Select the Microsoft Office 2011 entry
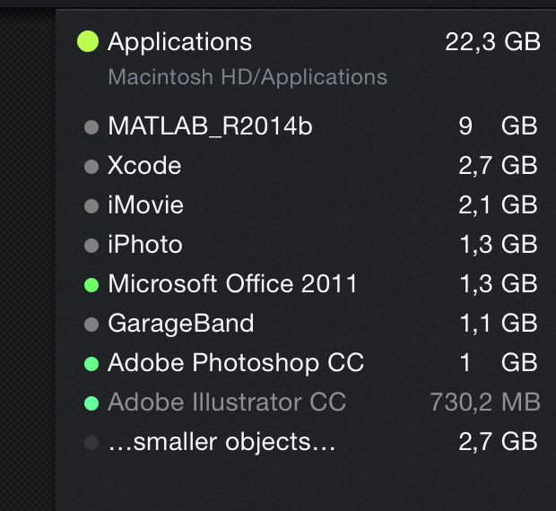This screenshot has width=556, height=511. (232, 284)
